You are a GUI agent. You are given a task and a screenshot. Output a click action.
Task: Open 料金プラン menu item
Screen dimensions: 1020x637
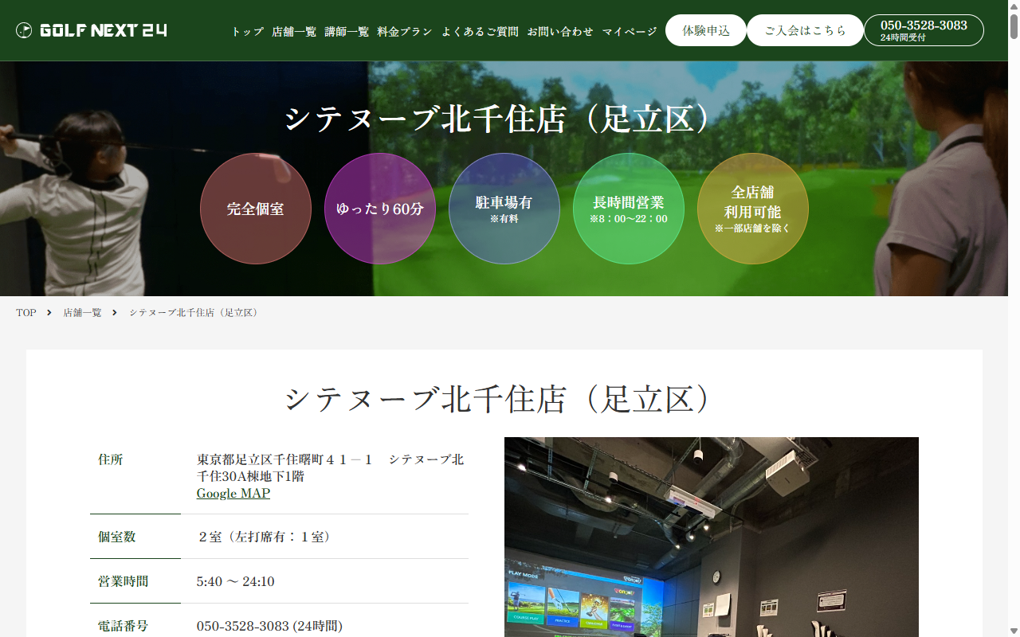click(405, 32)
